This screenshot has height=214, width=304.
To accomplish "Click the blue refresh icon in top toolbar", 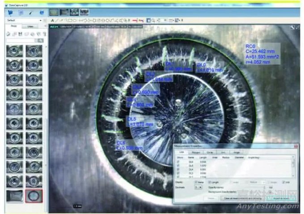I will pyautogui.click(x=42, y=13).
